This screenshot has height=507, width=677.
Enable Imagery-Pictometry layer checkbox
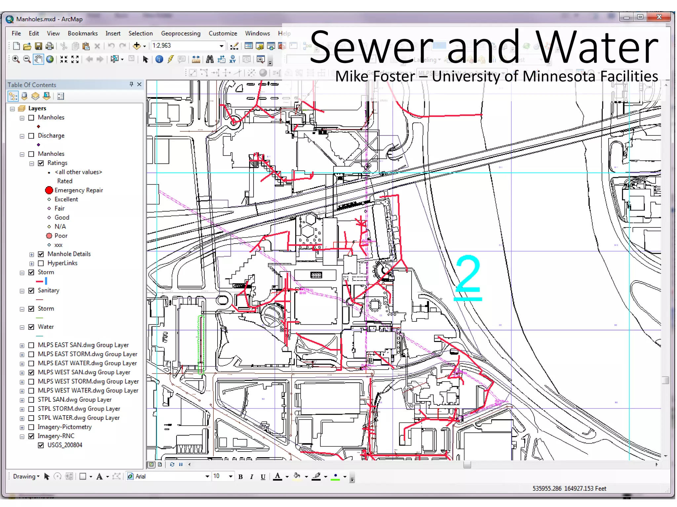(31, 427)
